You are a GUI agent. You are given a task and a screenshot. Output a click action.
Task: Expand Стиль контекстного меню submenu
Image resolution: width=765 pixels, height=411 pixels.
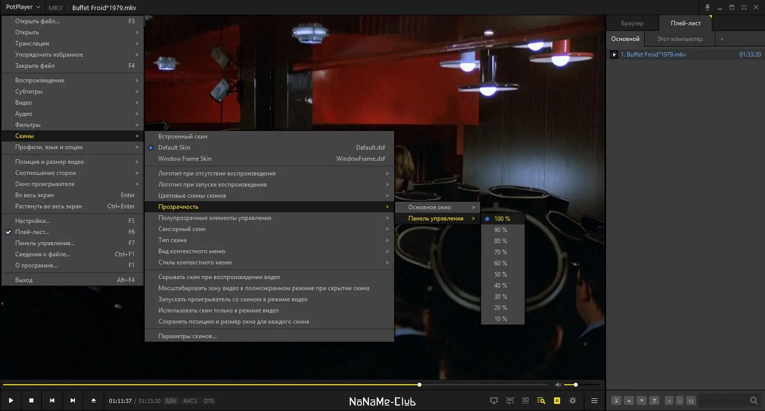click(269, 262)
